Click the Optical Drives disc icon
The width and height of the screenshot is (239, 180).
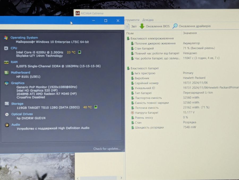[7, 114]
